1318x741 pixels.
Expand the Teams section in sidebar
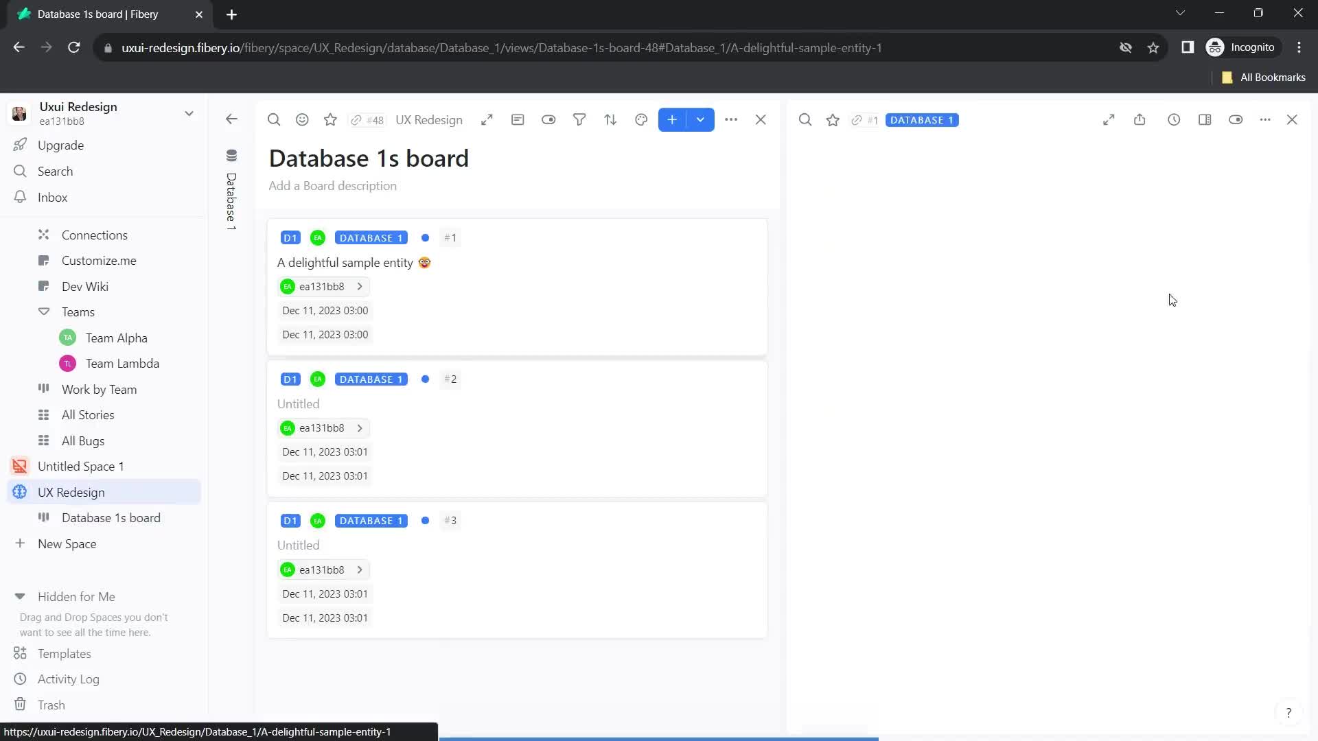(x=43, y=311)
